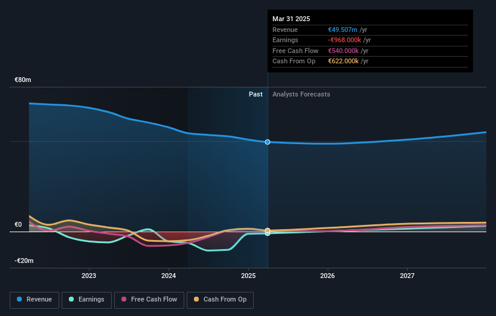Click the Revenue data point marker at Mar 2025
Viewport: 496px width, 316px height.
[x=268, y=142]
